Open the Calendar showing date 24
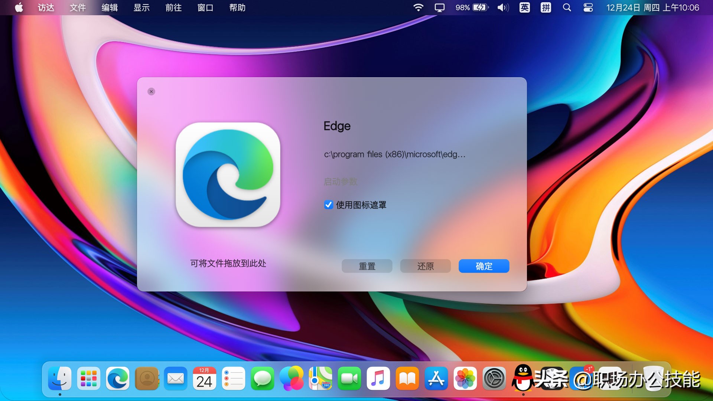Image resolution: width=713 pixels, height=401 pixels. 204,379
